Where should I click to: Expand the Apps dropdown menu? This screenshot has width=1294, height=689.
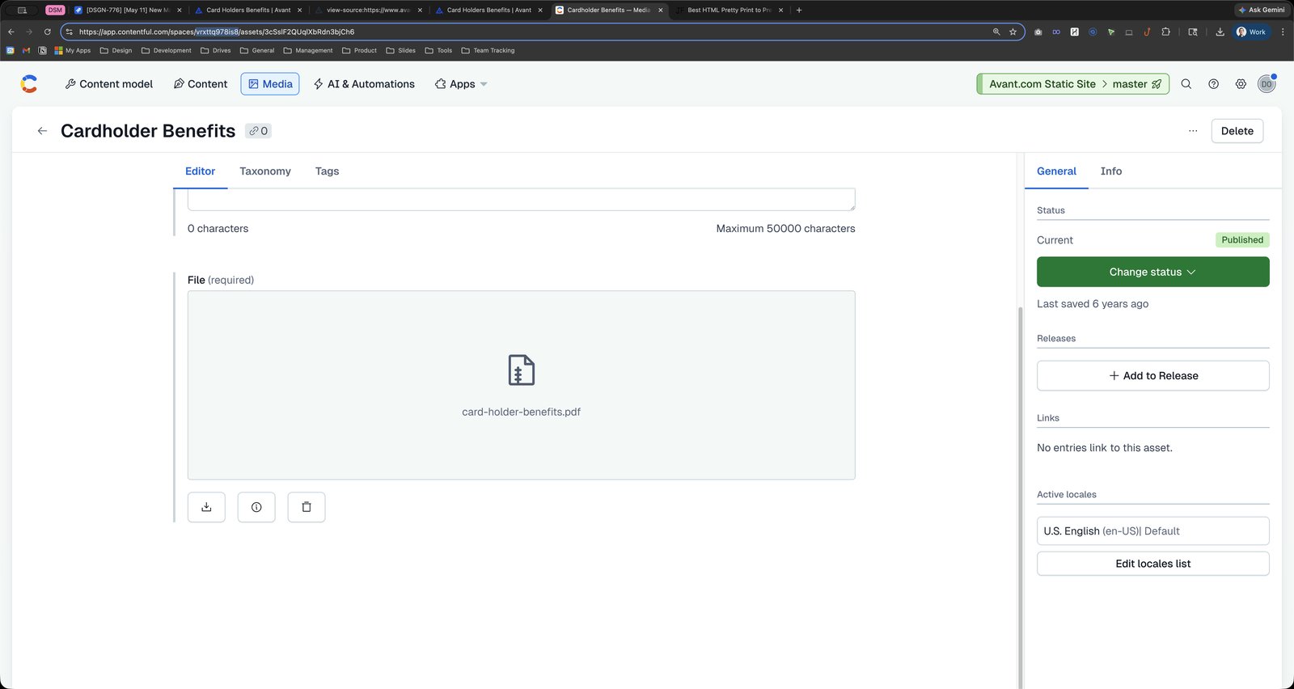click(x=461, y=84)
